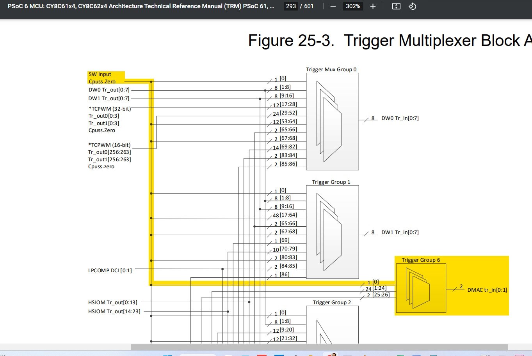
Task: Click the Figure 25-3 heading text
Action: [x=390, y=41]
